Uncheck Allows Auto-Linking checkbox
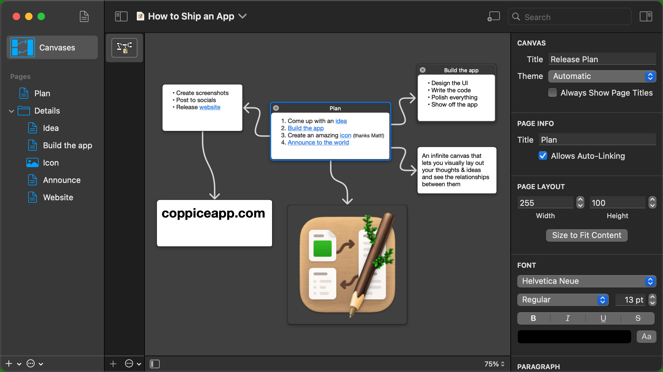Image resolution: width=663 pixels, height=372 pixels. [x=543, y=156]
